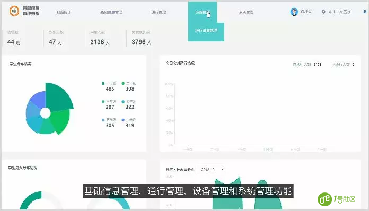Click the 2136 人 student count
369x211 pixels.
pos(100,42)
